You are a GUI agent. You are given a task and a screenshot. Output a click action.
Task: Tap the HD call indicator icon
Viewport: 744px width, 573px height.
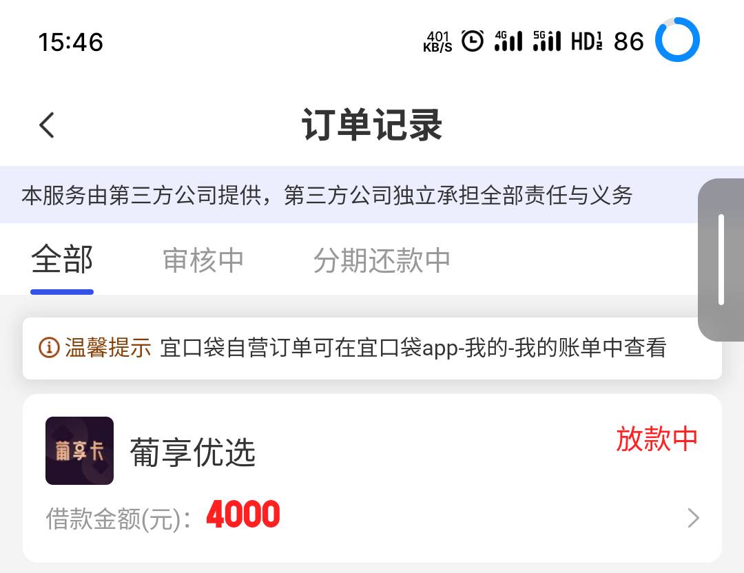[x=586, y=41]
